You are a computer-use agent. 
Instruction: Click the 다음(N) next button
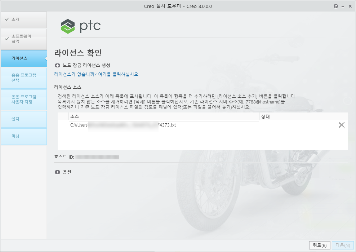point(343,246)
